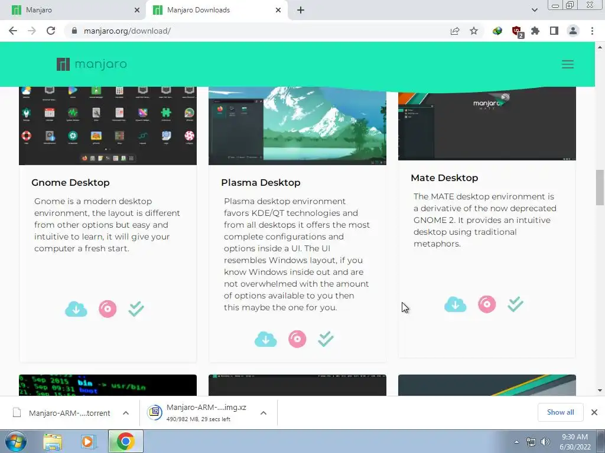Download Gnome Desktop via cloud icon
Screen dimensions: 605x453
pos(76,309)
